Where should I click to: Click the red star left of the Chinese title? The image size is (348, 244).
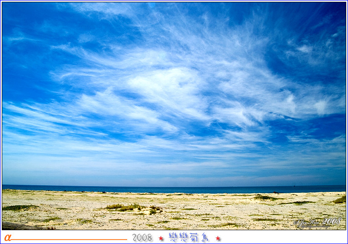coord(161,238)
